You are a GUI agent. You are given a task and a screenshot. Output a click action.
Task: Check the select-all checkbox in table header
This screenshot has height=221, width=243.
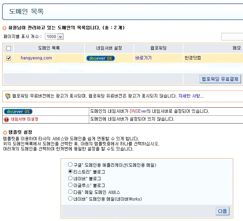click(9, 48)
